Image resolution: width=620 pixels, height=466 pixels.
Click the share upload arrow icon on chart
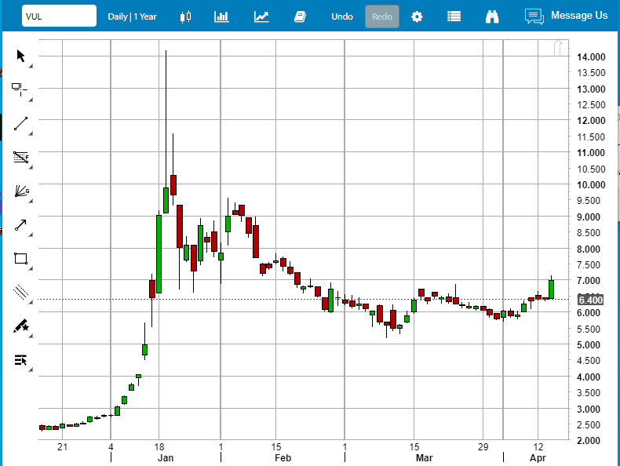pyautogui.click(x=558, y=48)
